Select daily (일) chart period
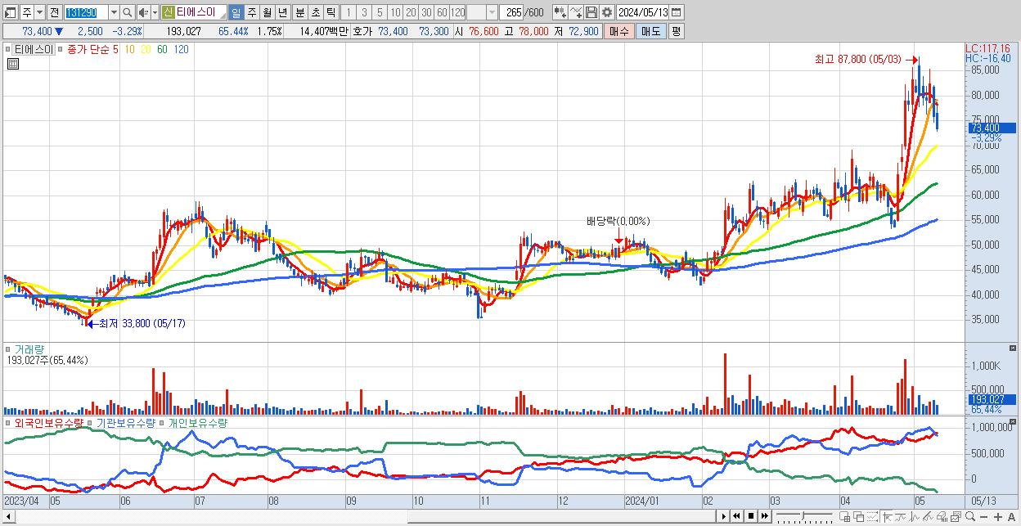This screenshot has width=1021, height=526. coord(236,12)
